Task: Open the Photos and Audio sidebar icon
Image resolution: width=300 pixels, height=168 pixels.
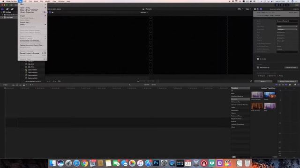Action: [x=7, y=9]
